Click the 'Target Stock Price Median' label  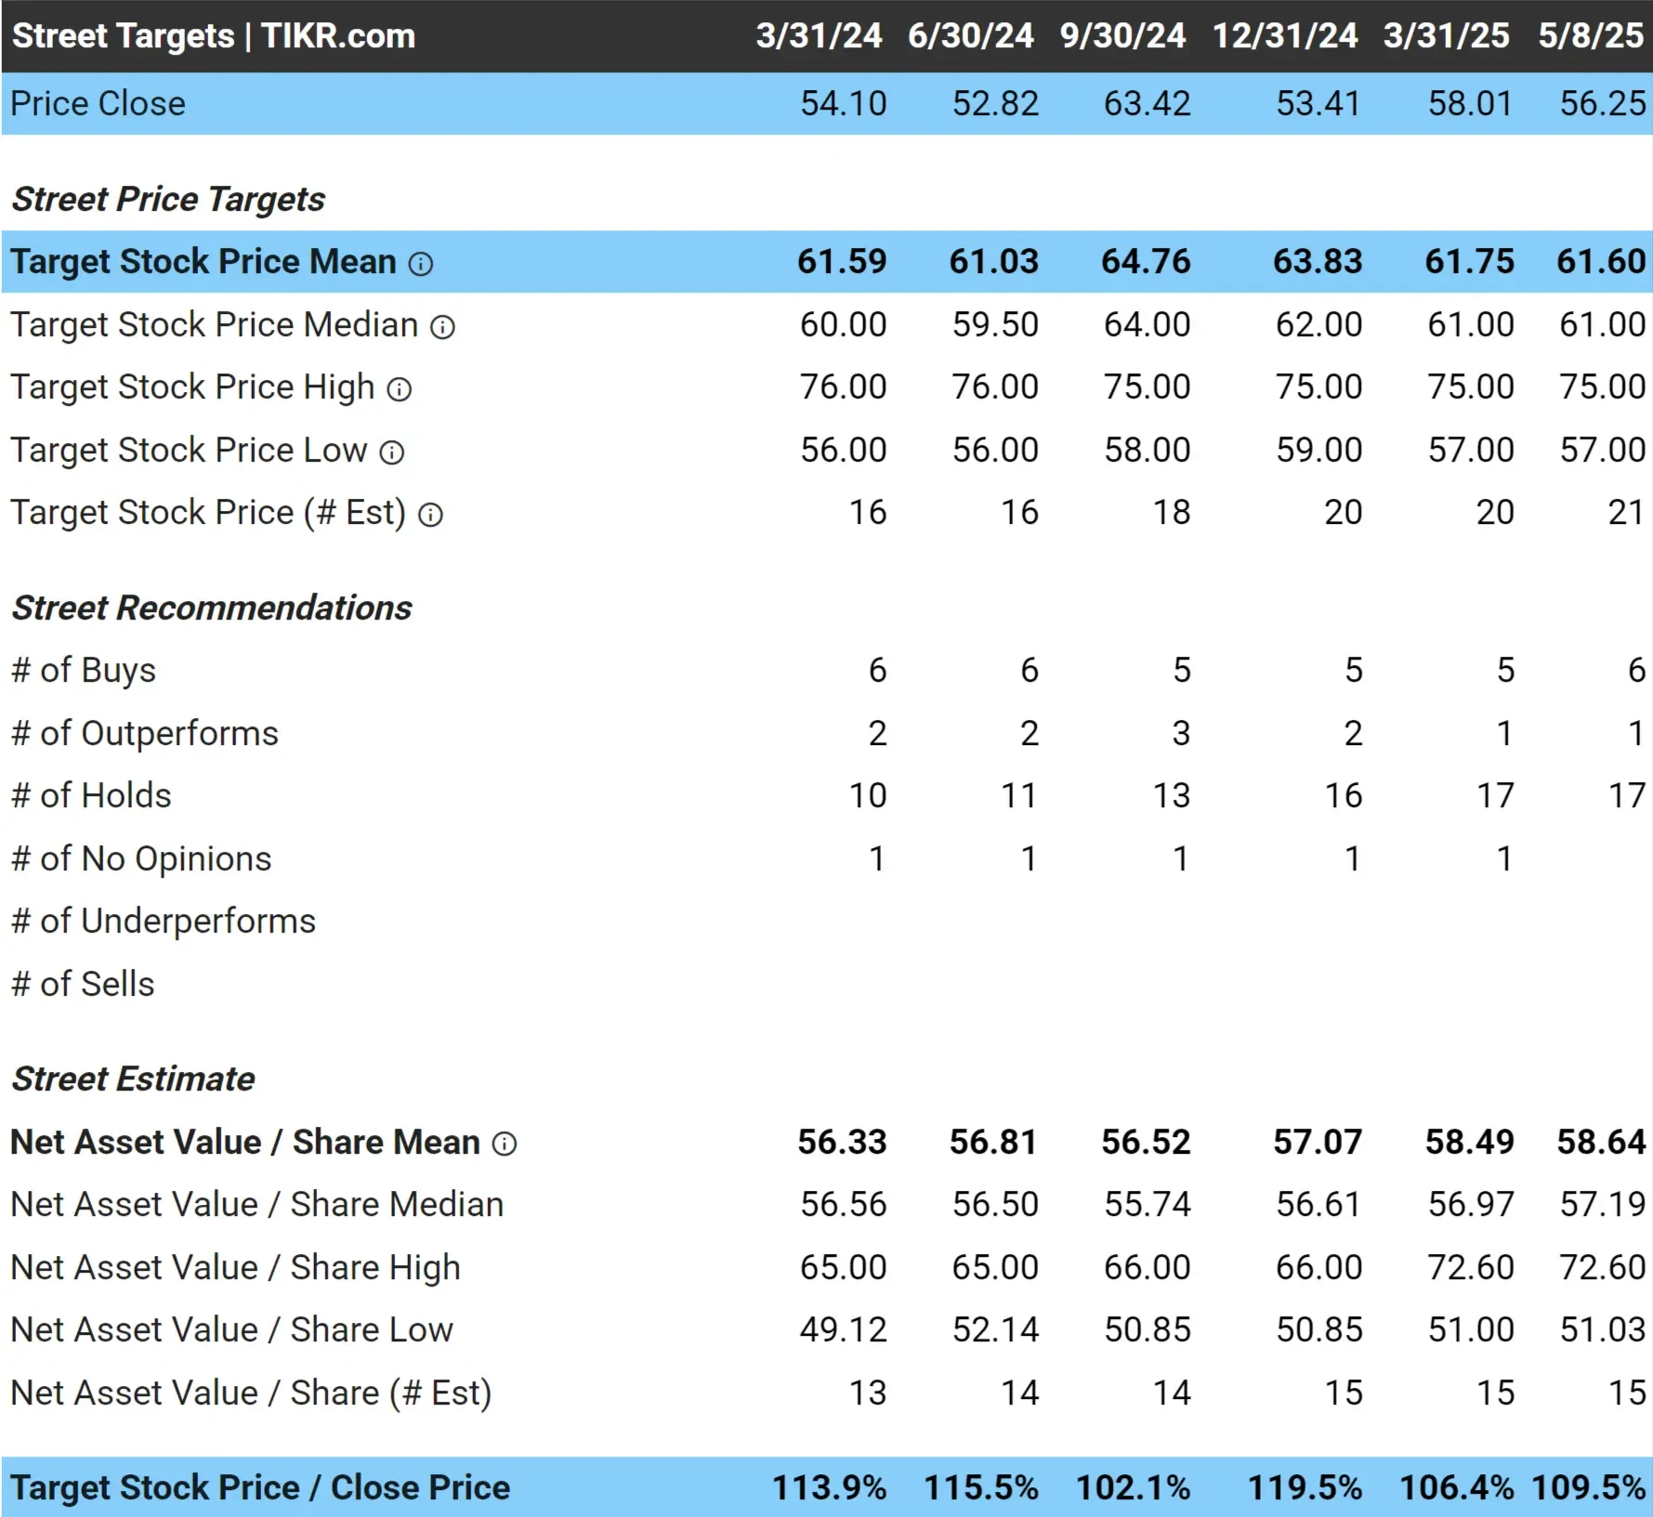215,325
